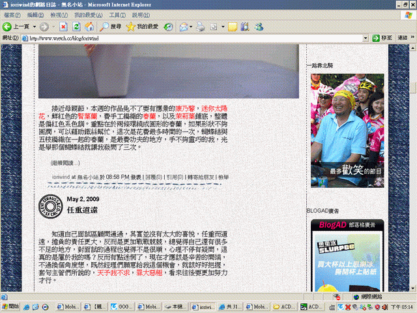The image size is (417, 313).
Task: Open the 檔案 (File) menu
Action: coord(12,14)
